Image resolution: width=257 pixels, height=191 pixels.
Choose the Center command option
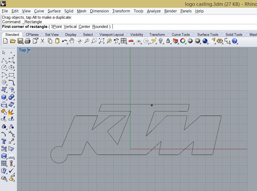tap(84, 27)
